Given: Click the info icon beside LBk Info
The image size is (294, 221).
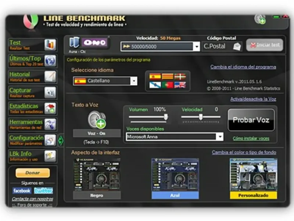Looking at the screenshot, I should (x=50, y=156).
